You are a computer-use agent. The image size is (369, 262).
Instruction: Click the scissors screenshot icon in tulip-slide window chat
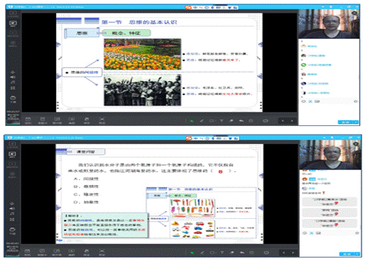point(310,101)
